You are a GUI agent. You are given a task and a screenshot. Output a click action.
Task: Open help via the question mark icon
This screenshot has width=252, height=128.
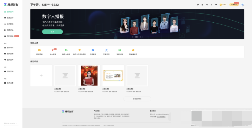[x=211, y=5]
